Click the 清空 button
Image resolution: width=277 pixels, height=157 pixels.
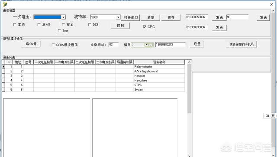point(151,17)
